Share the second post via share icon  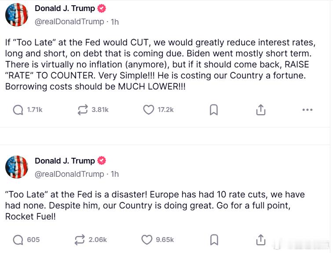(260, 240)
